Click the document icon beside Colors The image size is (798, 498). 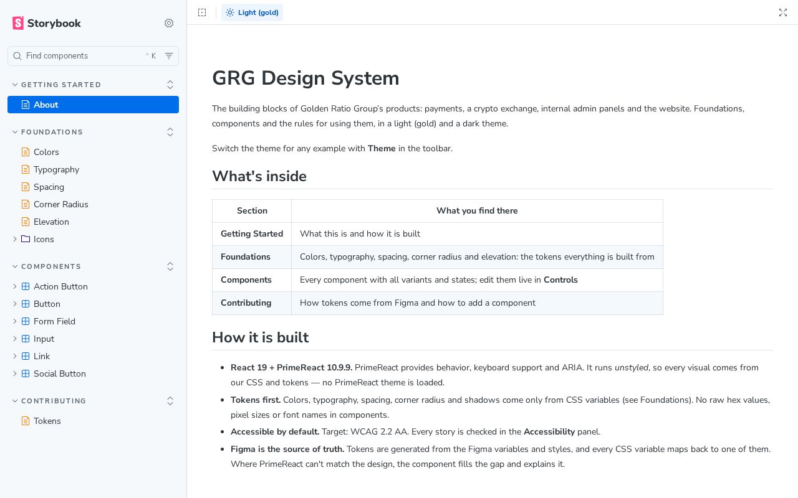(x=26, y=152)
